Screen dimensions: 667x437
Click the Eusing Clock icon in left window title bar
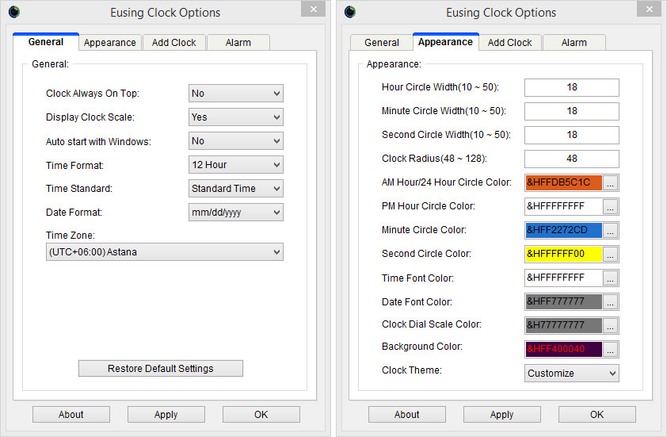(x=14, y=11)
